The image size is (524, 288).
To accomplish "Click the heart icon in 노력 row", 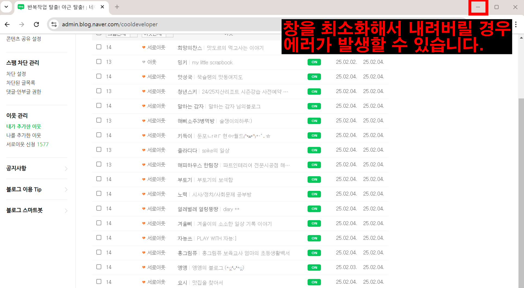I will [x=144, y=194].
